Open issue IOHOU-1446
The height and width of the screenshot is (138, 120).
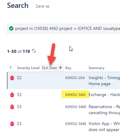click(x=76, y=124)
